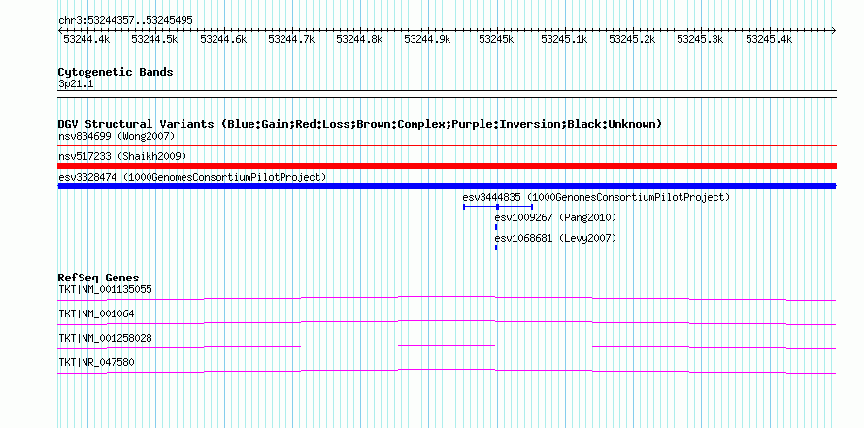Click the nsv517233 (Shaikh2009) variant label
The width and height of the screenshot is (864, 428).
pos(122,157)
